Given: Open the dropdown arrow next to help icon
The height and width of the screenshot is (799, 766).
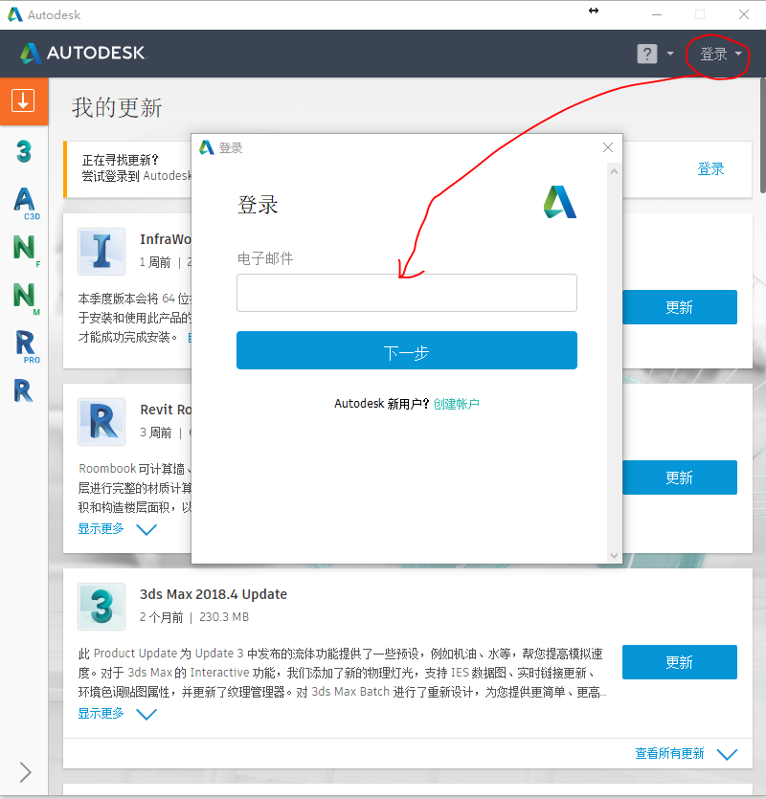Looking at the screenshot, I should click(x=670, y=54).
